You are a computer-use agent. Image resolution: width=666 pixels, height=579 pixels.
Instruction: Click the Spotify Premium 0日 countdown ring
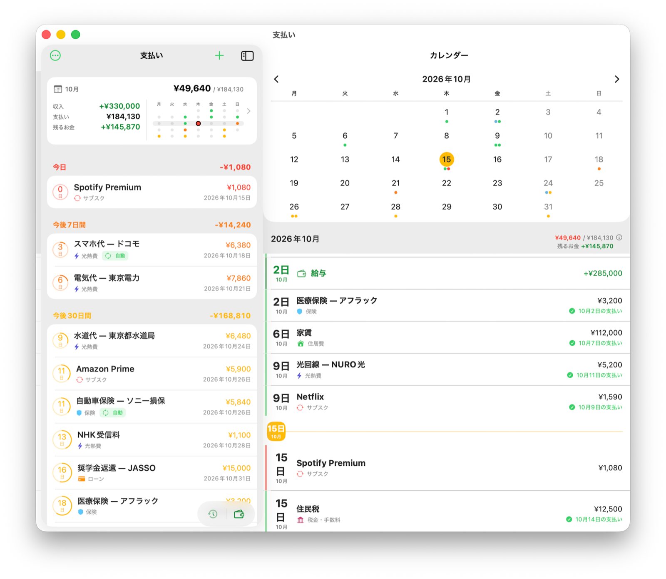pyautogui.click(x=60, y=192)
